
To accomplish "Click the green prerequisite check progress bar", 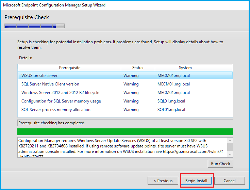I will [x=125, y=132].
